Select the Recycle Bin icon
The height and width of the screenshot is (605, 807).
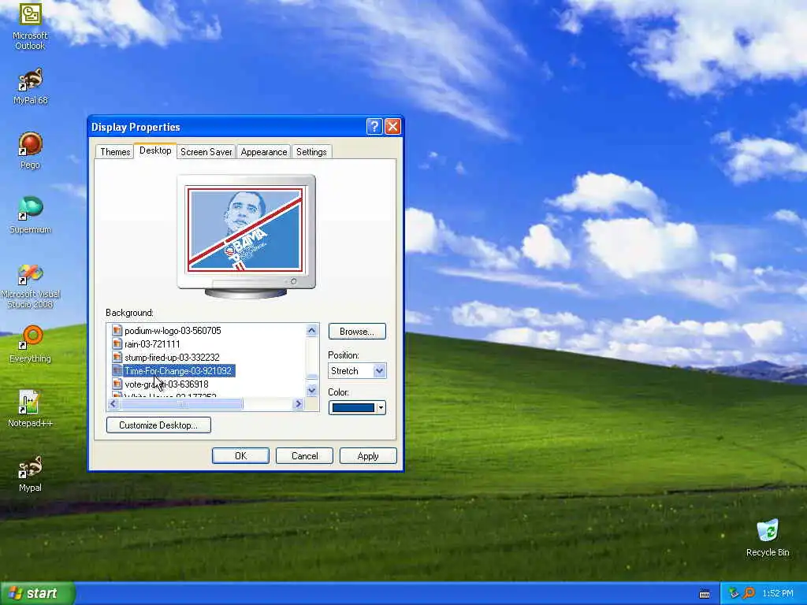pyautogui.click(x=768, y=538)
